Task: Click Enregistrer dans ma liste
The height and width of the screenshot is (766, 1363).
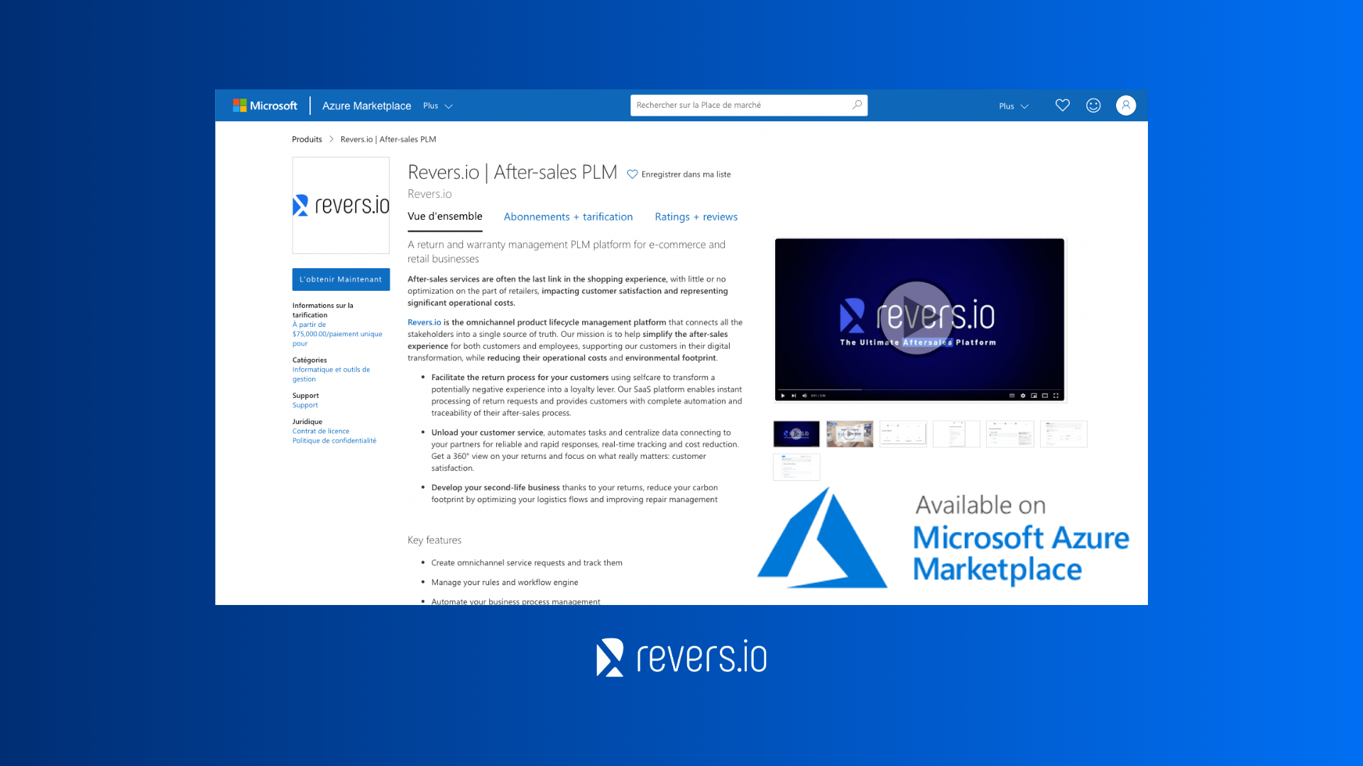Action: coord(679,174)
